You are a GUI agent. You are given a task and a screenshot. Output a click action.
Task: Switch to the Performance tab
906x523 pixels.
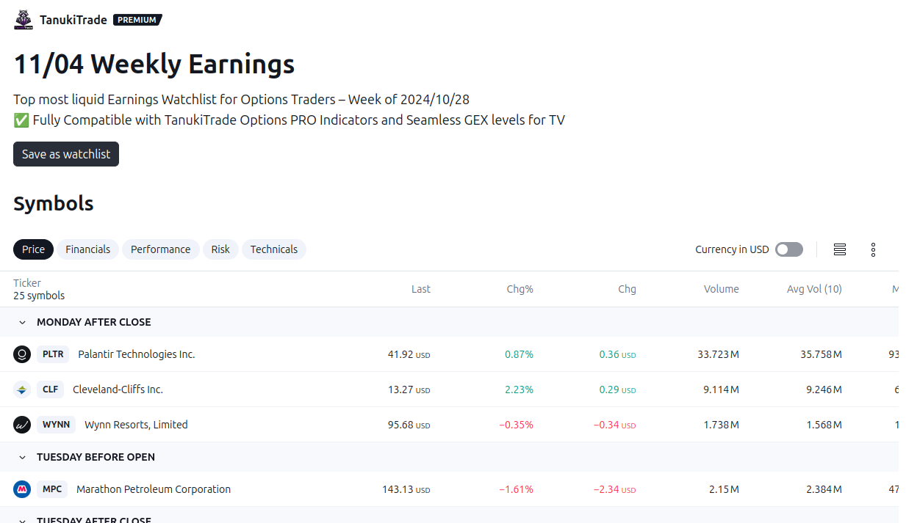160,249
